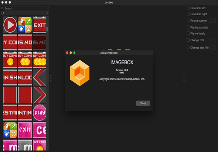Select the red 'Y CO' banner thumbnail
The width and height of the screenshot is (218, 152).
tap(10, 42)
